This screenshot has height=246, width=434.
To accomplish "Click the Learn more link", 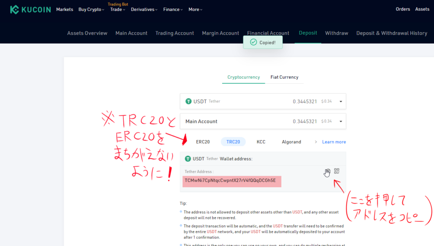I will pyautogui.click(x=334, y=142).
